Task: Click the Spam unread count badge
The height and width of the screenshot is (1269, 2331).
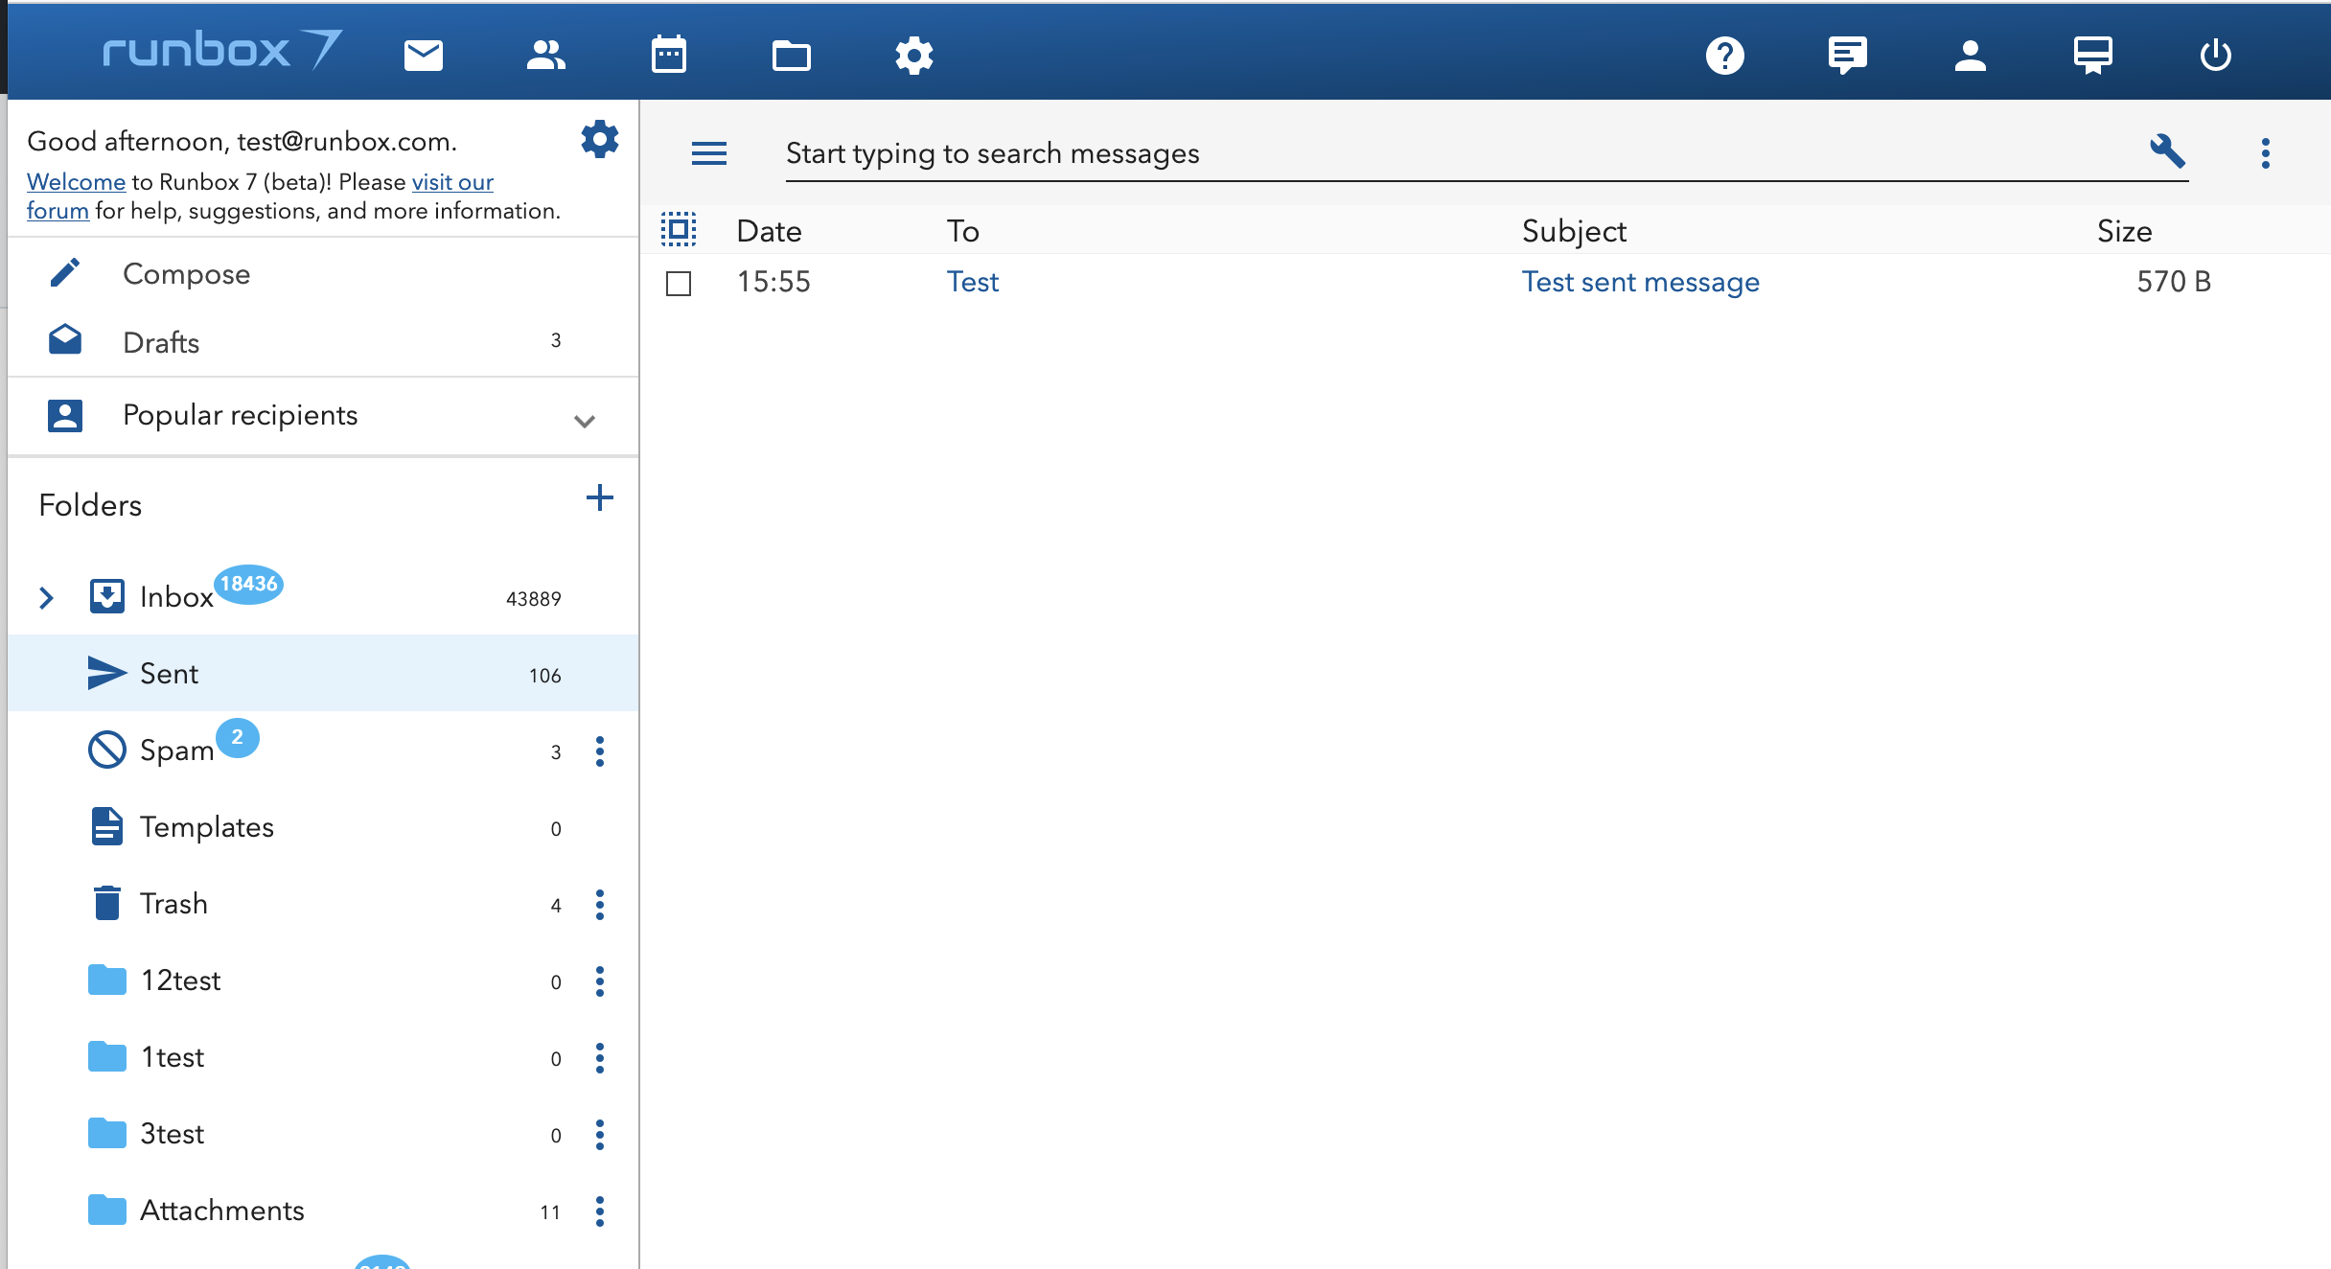Action: coord(238,738)
